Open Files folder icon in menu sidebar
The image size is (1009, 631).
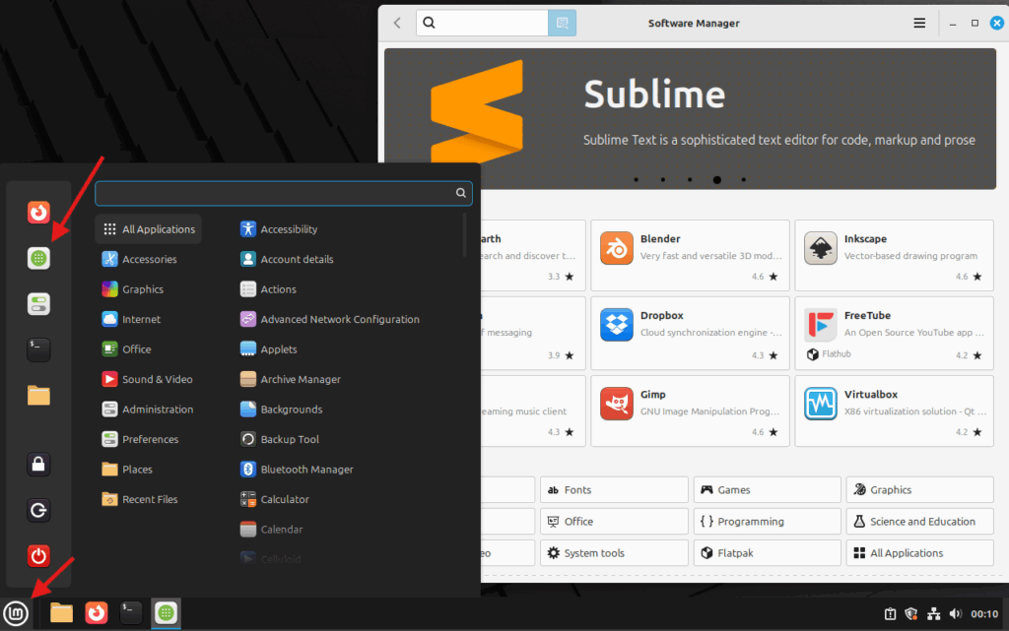[38, 395]
